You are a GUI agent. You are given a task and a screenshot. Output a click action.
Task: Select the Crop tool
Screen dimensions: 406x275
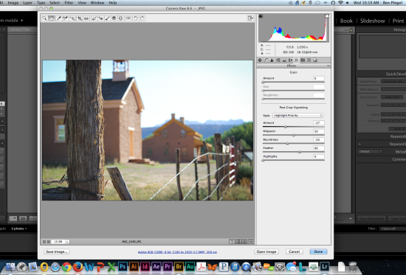coord(80,18)
